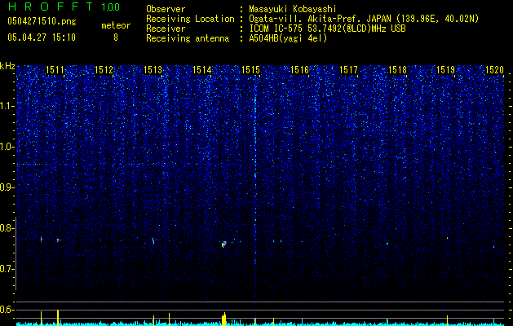Click the 1515 time marker
Viewport: 513px width, 326px height.
click(250, 69)
